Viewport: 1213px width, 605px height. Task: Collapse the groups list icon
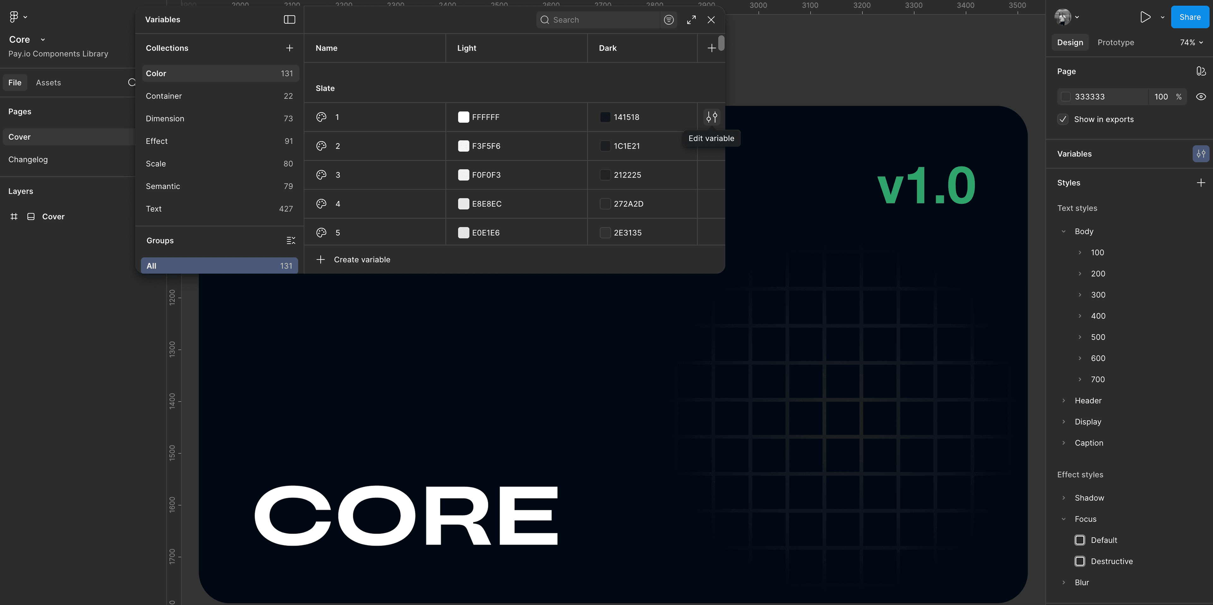click(x=291, y=241)
